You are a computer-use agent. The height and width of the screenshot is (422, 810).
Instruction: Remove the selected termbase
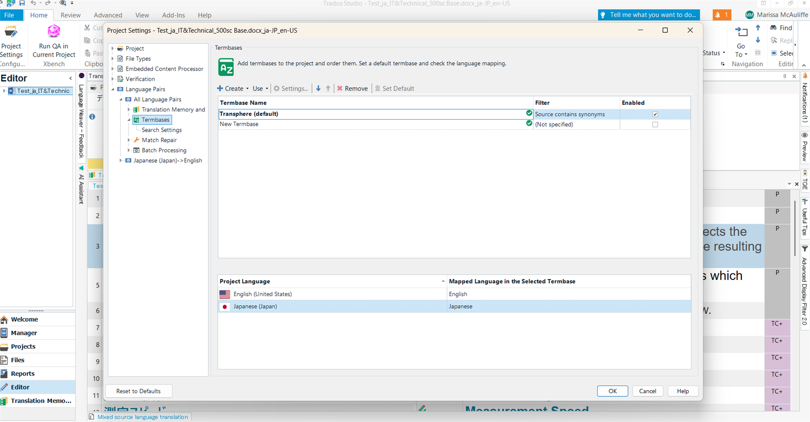(x=352, y=88)
